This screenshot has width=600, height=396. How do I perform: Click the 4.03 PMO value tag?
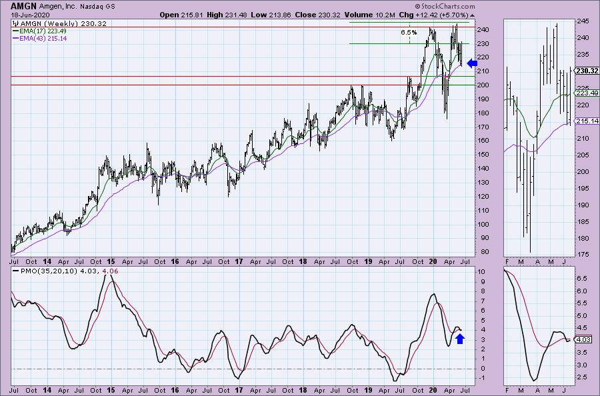tap(584, 339)
